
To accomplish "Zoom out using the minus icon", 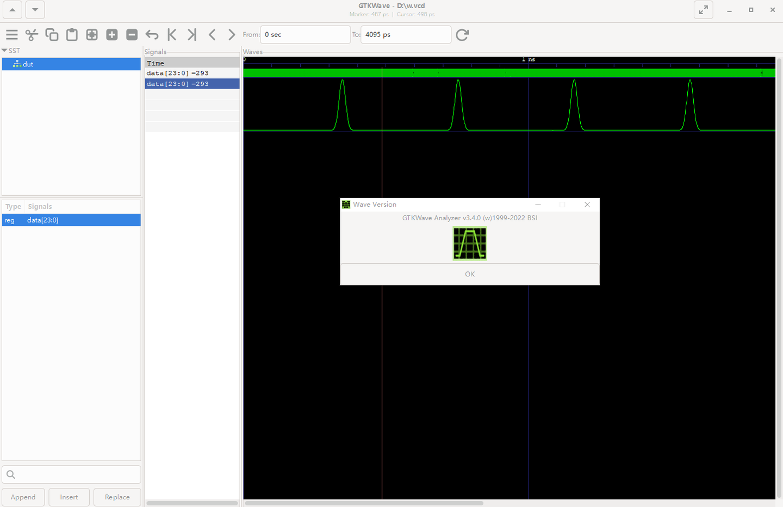I will pos(132,34).
